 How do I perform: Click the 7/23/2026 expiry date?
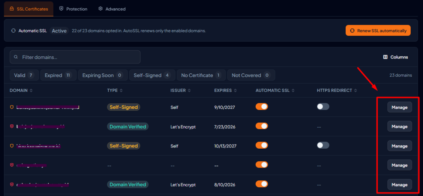(224, 127)
